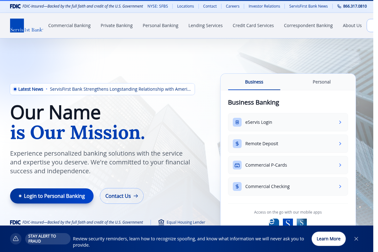Image resolution: width=378 pixels, height=252 pixels.
Task: Click the phone icon beside 866.317.0810
Action: (339, 6)
